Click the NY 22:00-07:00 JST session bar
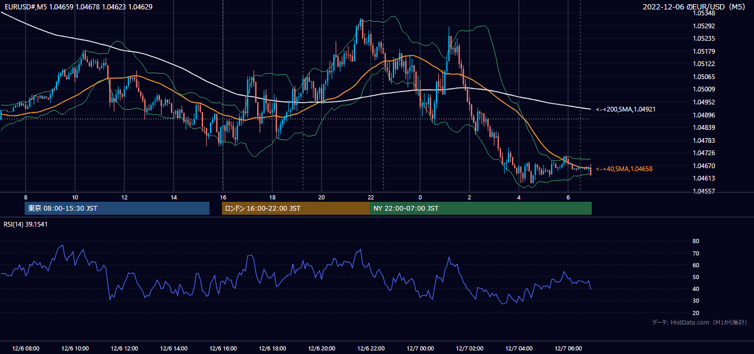 pyautogui.click(x=481, y=208)
